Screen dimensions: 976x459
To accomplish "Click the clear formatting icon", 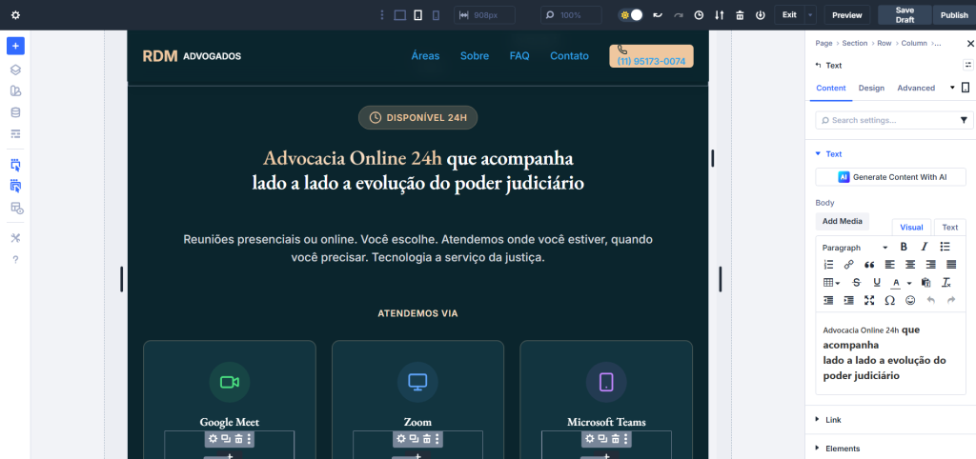I will (x=946, y=283).
